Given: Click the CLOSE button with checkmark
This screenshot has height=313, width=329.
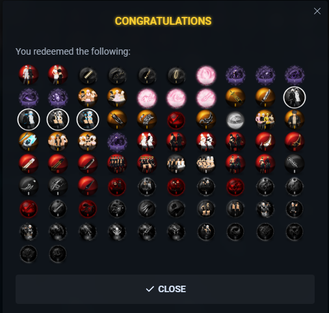Looking at the screenshot, I should click(165, 289).
